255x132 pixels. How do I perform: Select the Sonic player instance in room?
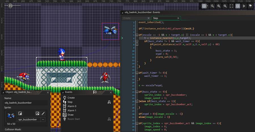[61, 54]
